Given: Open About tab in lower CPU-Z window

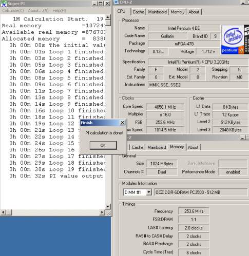Looking at the screenshot, I should 193,147.
